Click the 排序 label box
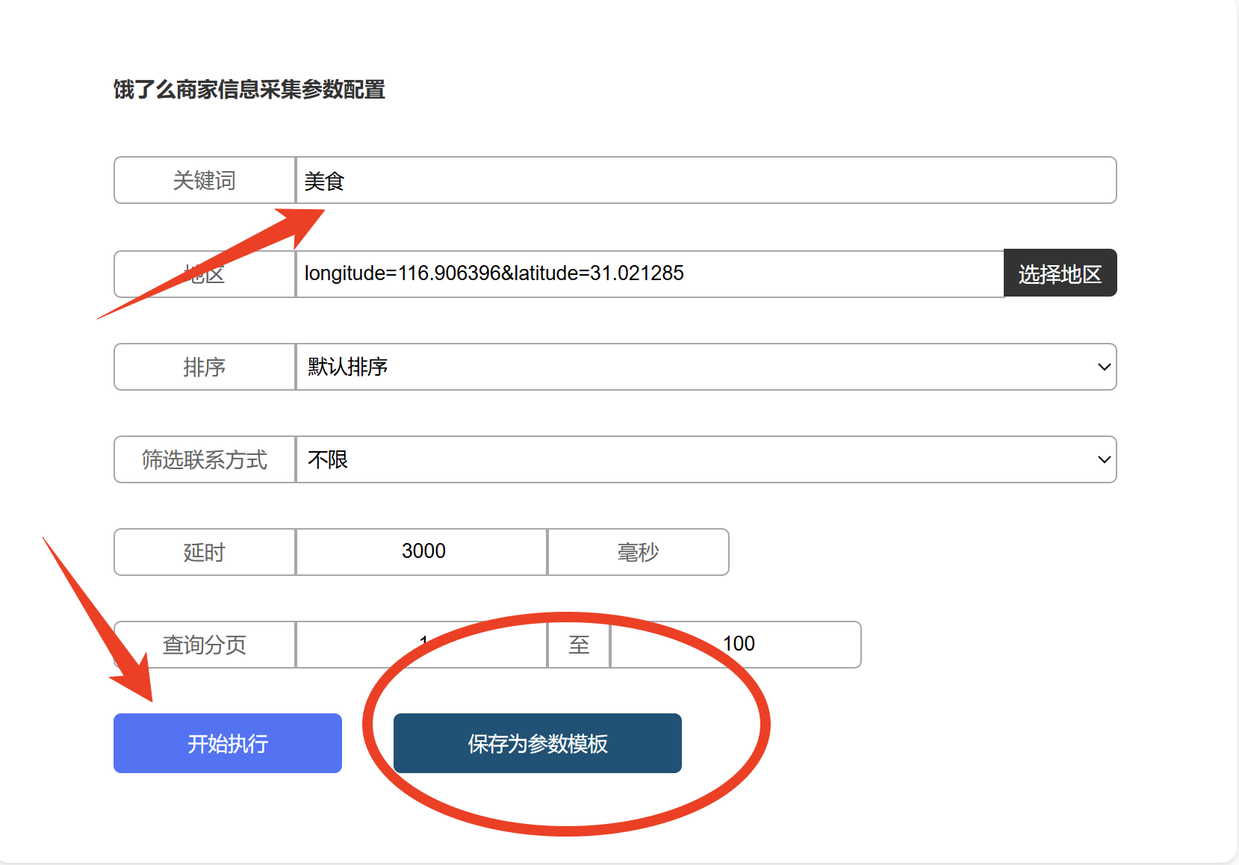This screenshot has height=865, width=1239. coord(205,367)
